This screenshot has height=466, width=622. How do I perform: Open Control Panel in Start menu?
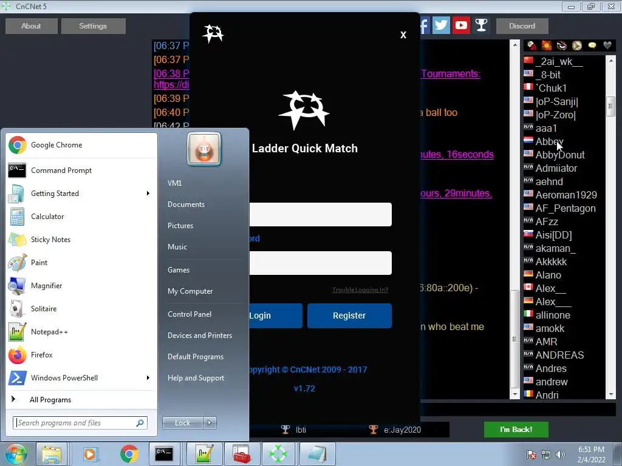click(190, 314)
